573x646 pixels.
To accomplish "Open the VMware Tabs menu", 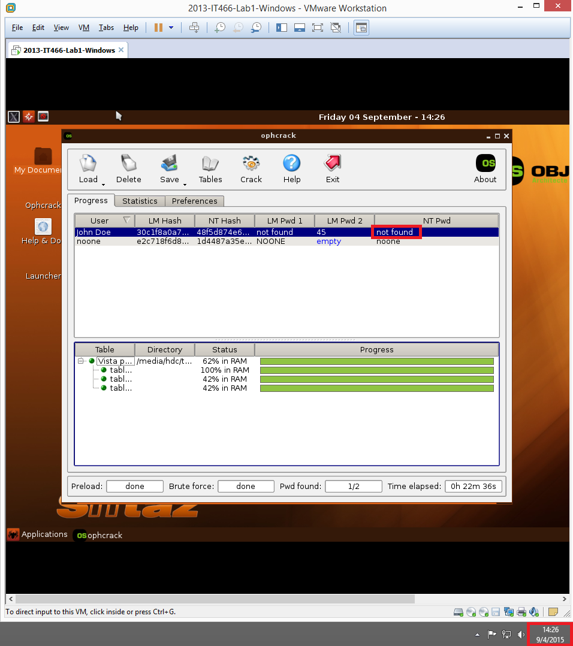I will 106,28.
